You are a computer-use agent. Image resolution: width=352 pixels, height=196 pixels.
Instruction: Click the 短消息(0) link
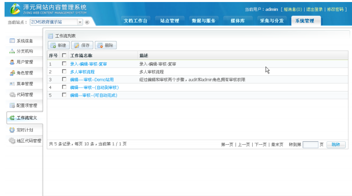point(292,10)
